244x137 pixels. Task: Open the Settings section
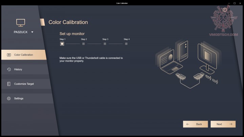[x=27, y=98]
